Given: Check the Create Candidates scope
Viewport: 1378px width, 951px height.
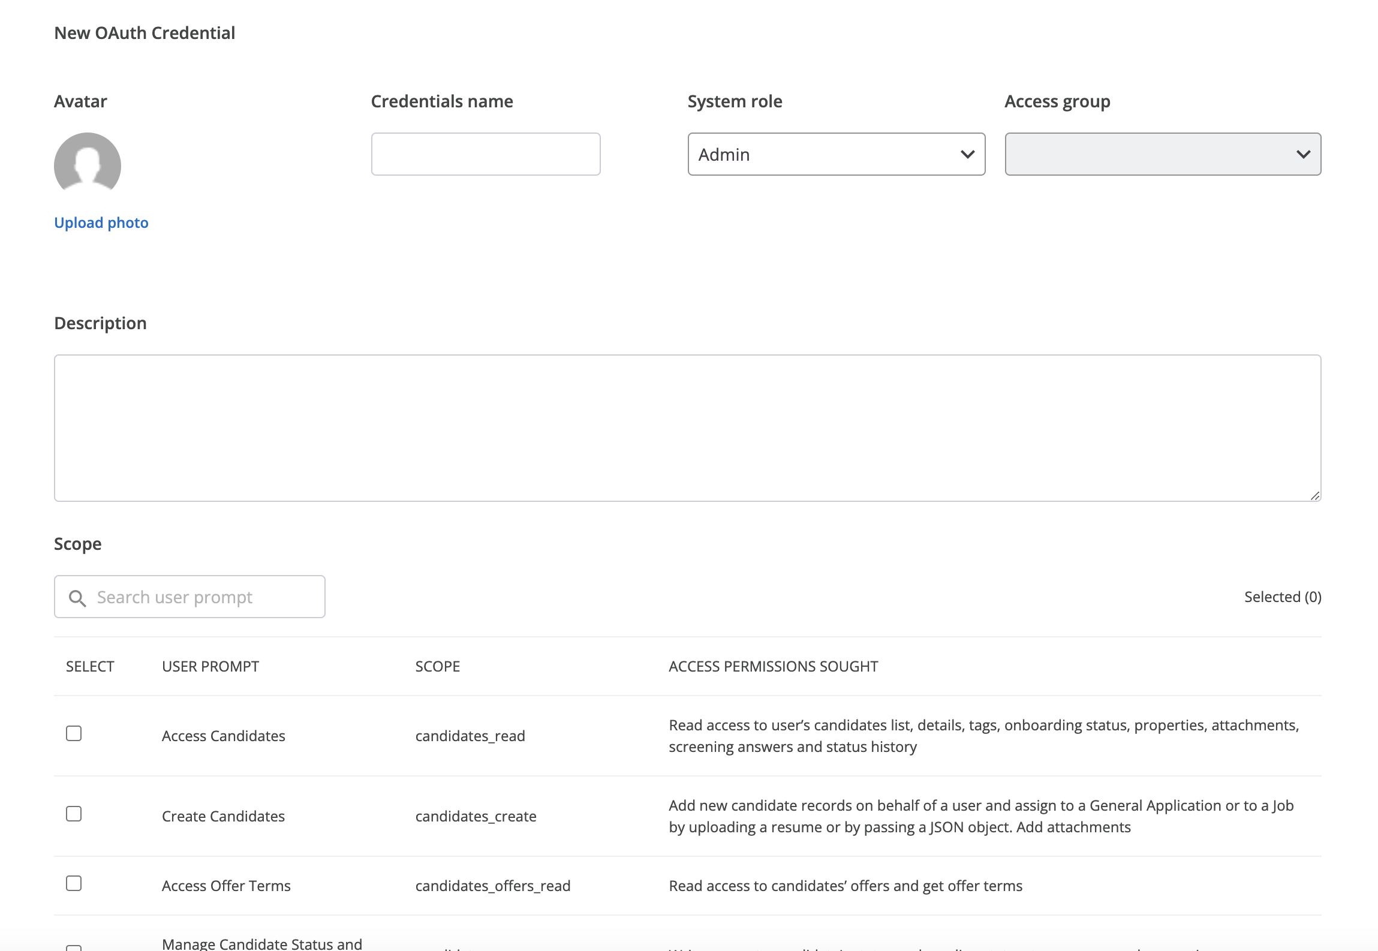Looking at the screenshot, I should coord(74,814).
